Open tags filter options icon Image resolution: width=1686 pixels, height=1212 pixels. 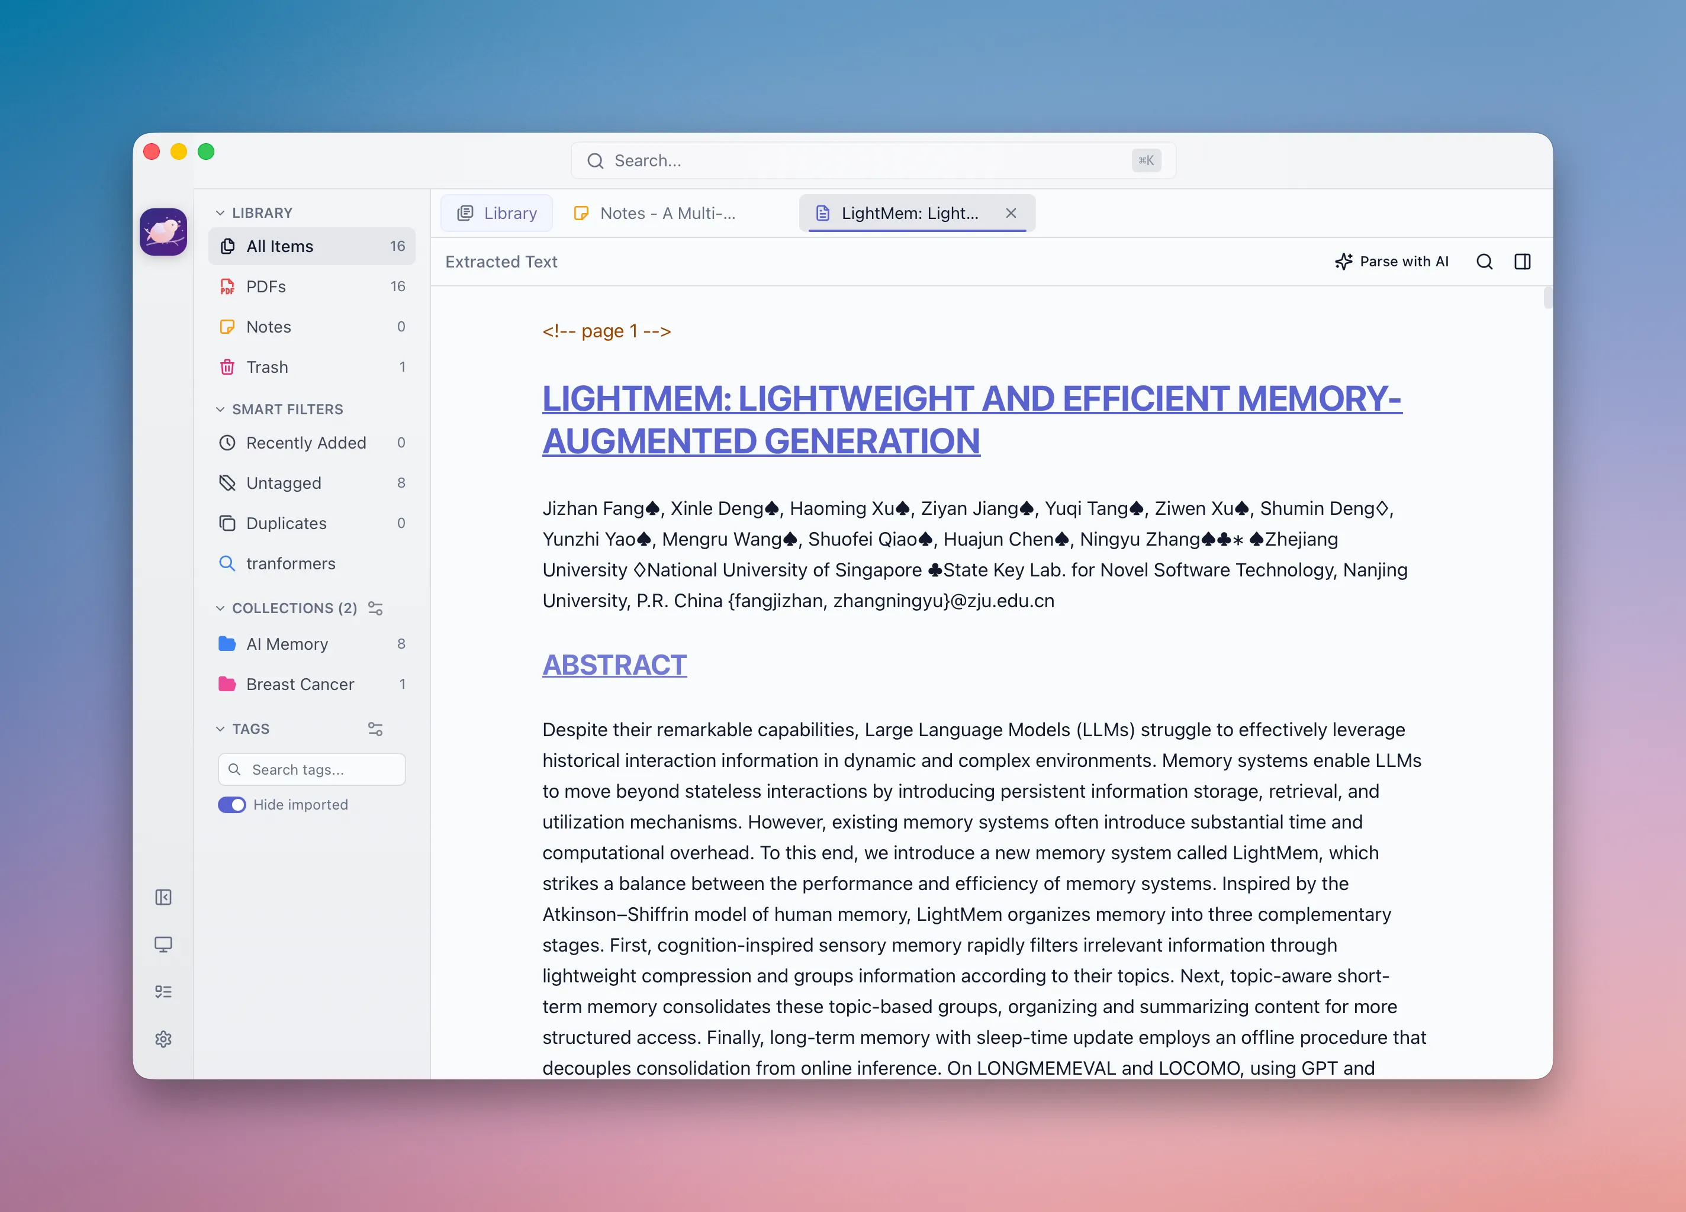pos(375,729)
